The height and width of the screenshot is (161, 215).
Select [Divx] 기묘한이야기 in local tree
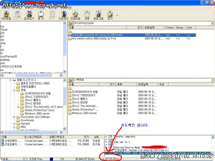(37, 97)
